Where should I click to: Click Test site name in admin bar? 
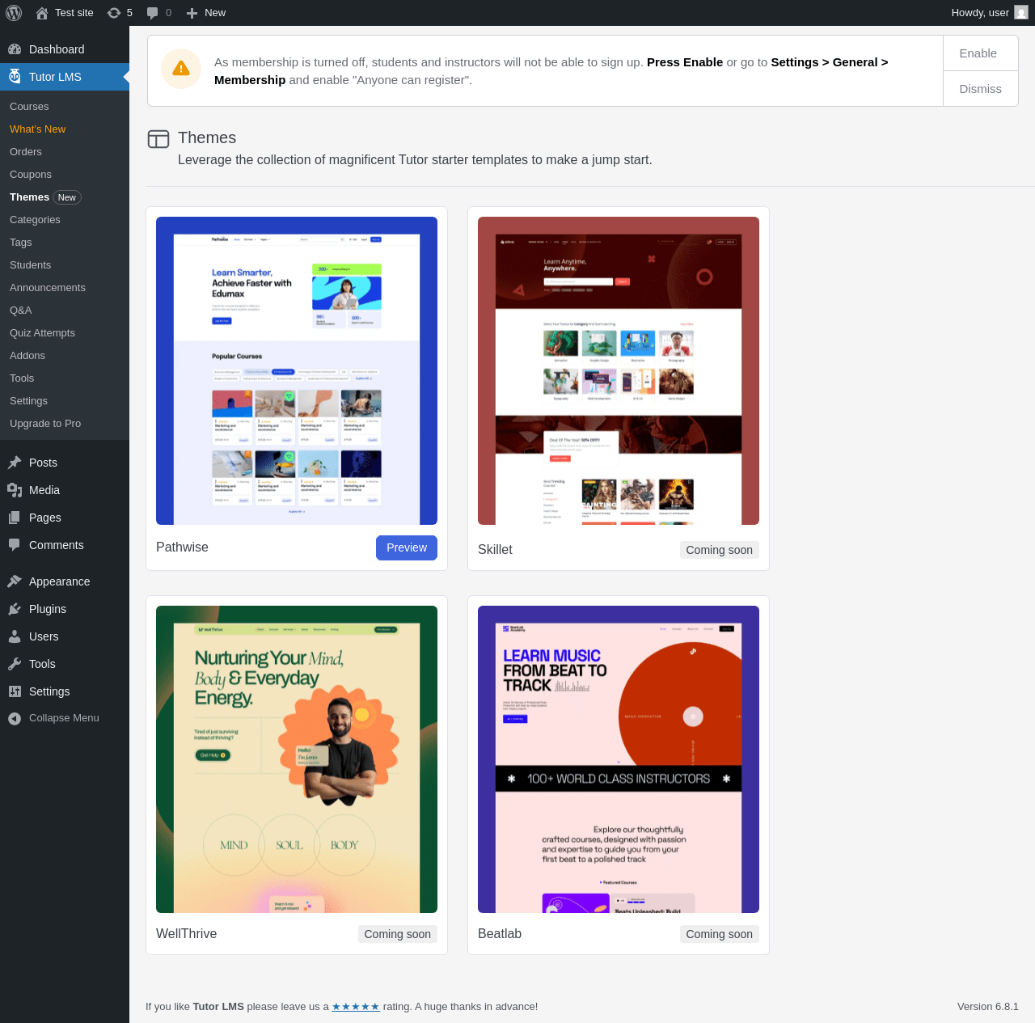click(74, 13)
